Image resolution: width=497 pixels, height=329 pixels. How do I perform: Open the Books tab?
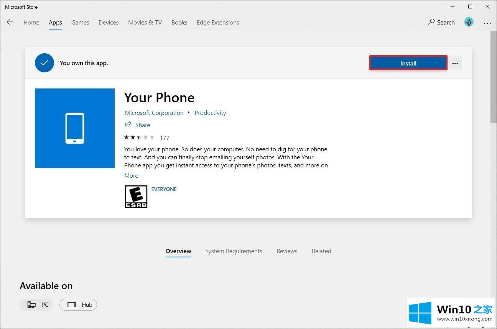[x=179, y=22]
